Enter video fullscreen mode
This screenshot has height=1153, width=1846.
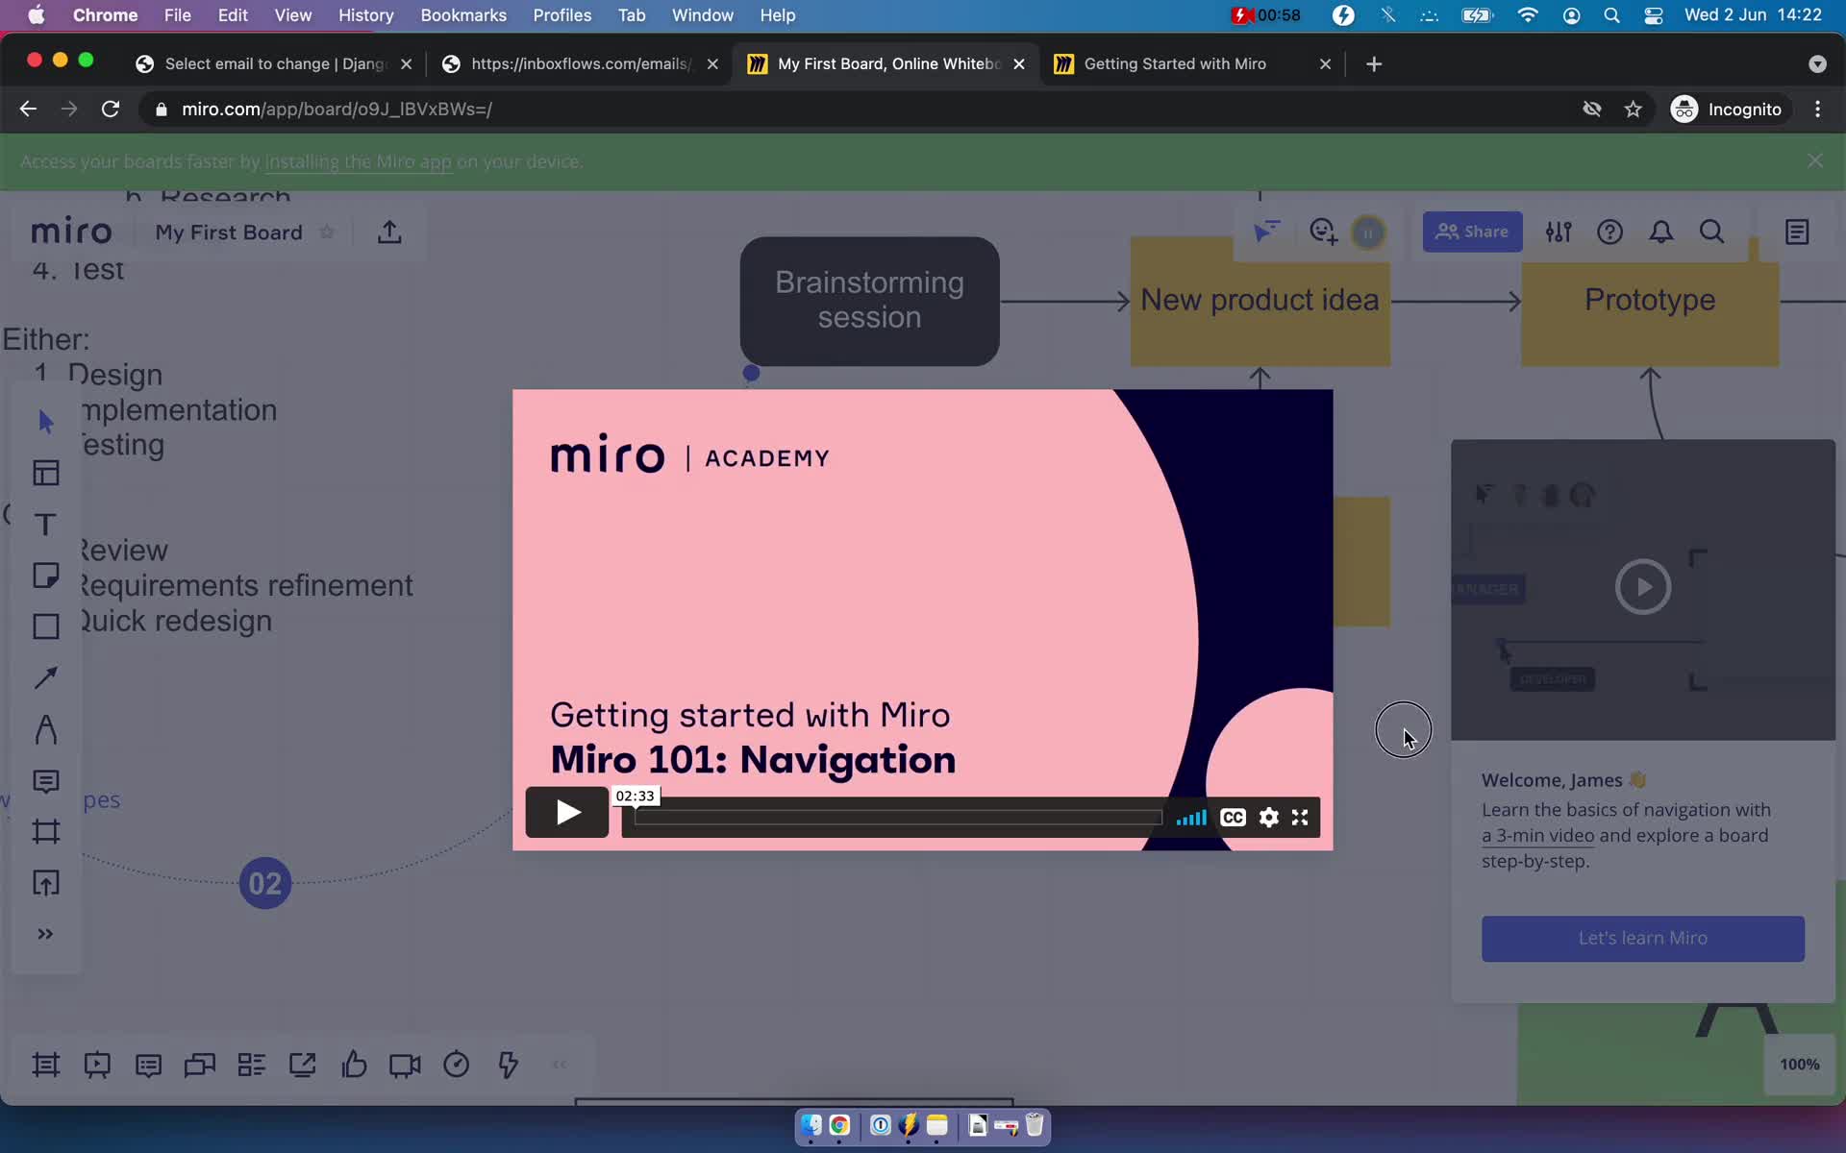(1300, 818)
